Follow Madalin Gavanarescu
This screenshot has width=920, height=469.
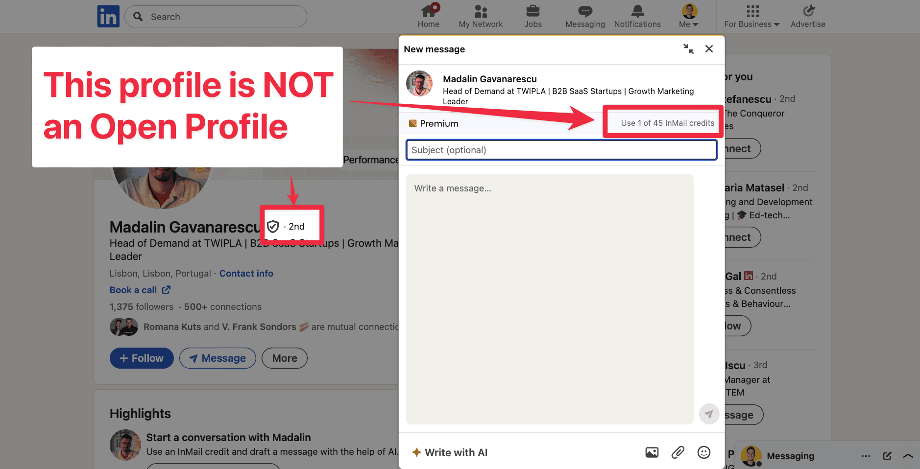(x=142, y=358)
